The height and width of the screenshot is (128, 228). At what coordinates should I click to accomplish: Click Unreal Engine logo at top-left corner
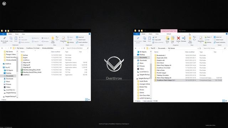click(4, 4)
